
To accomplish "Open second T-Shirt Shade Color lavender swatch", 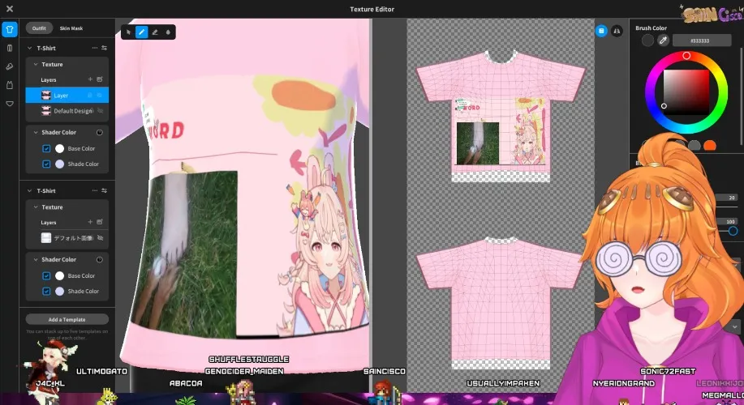I will [59, 292].
